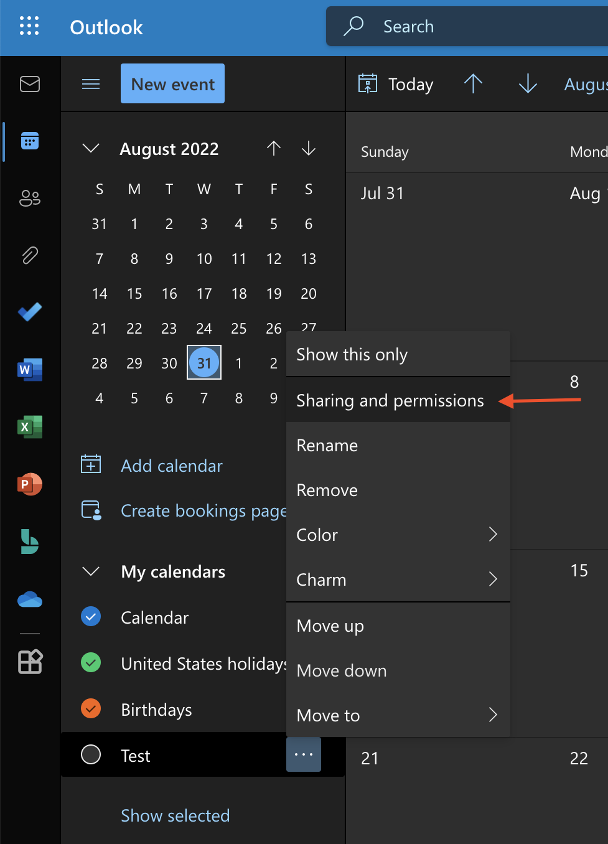The width and height of the screenshot is (608, 844).
Task: Choose Show this only
Action: point(398,354)
